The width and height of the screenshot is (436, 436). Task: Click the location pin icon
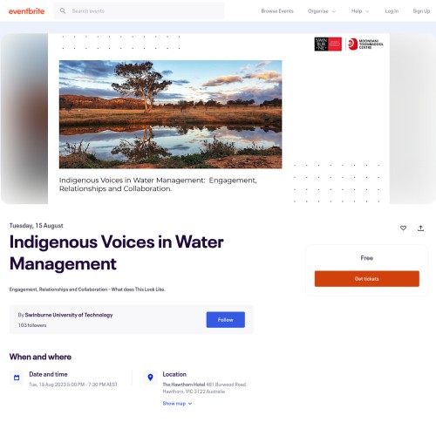(150, 378)
